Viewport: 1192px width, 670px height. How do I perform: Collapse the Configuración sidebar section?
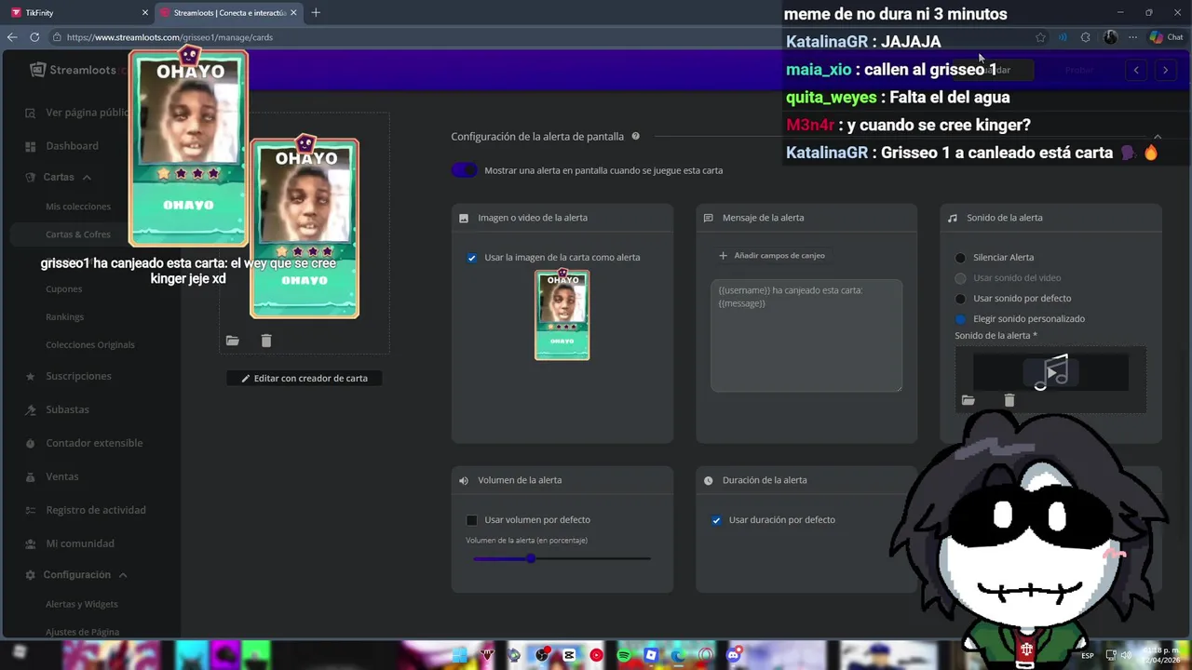pos(122,575)
